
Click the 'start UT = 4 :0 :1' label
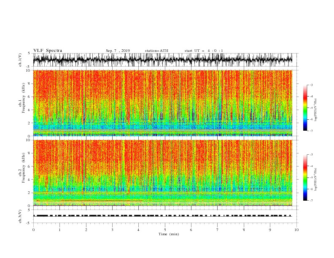204,51
